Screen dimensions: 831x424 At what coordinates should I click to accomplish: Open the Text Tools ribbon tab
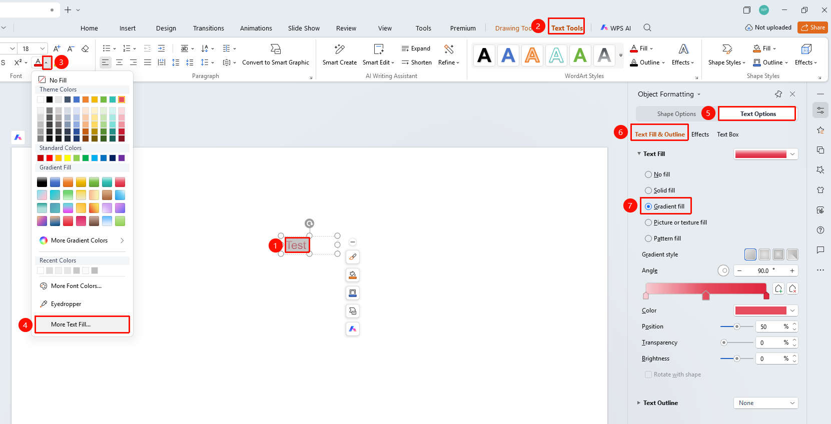click(567, 28)
